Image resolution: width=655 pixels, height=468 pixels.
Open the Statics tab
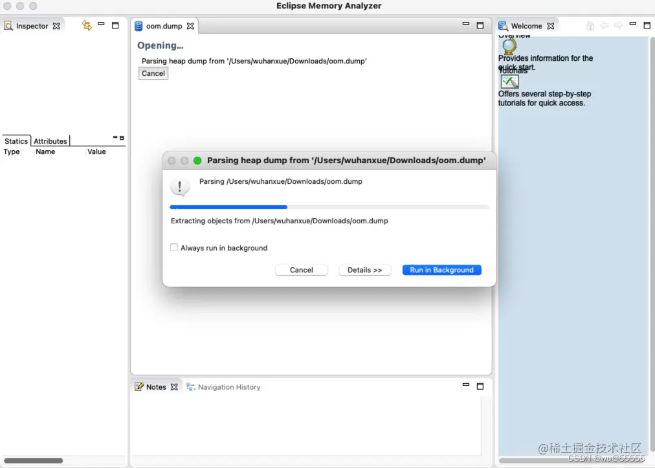point(16,141)
